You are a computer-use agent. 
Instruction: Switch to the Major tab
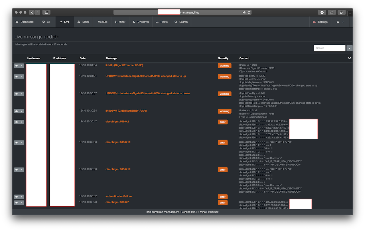(83, 22)
